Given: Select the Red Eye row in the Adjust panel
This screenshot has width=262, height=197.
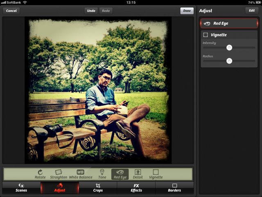Looking at the screenshot, I should (229, 23).
